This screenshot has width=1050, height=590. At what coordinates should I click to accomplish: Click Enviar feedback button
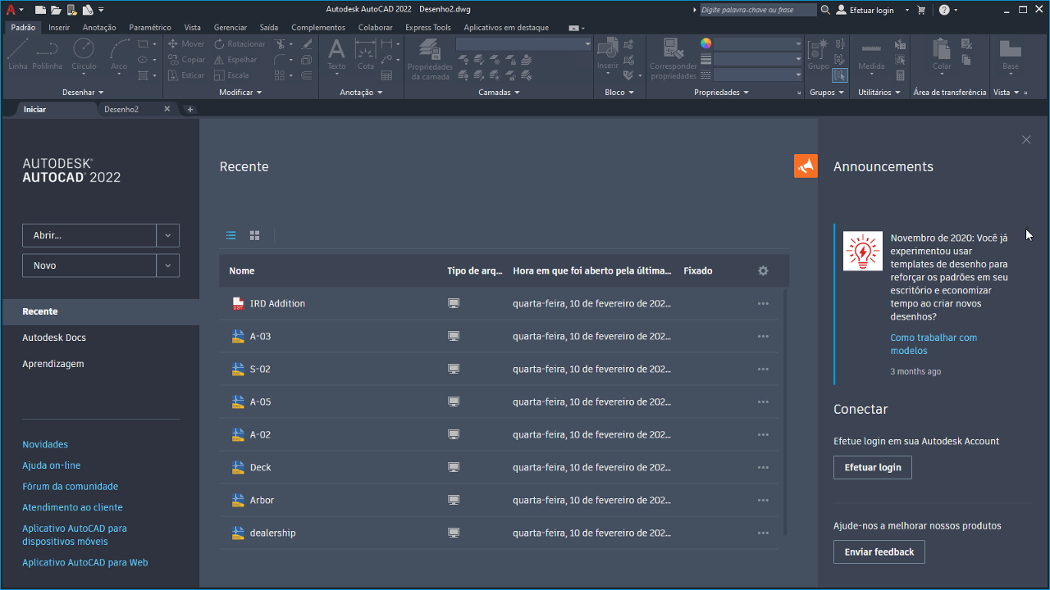pyautogui.click(x=879, y=551)
